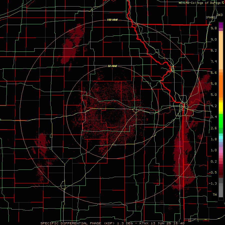
Task: Select the [PHAS] label near the color scale
Action: tap(211, 17)
